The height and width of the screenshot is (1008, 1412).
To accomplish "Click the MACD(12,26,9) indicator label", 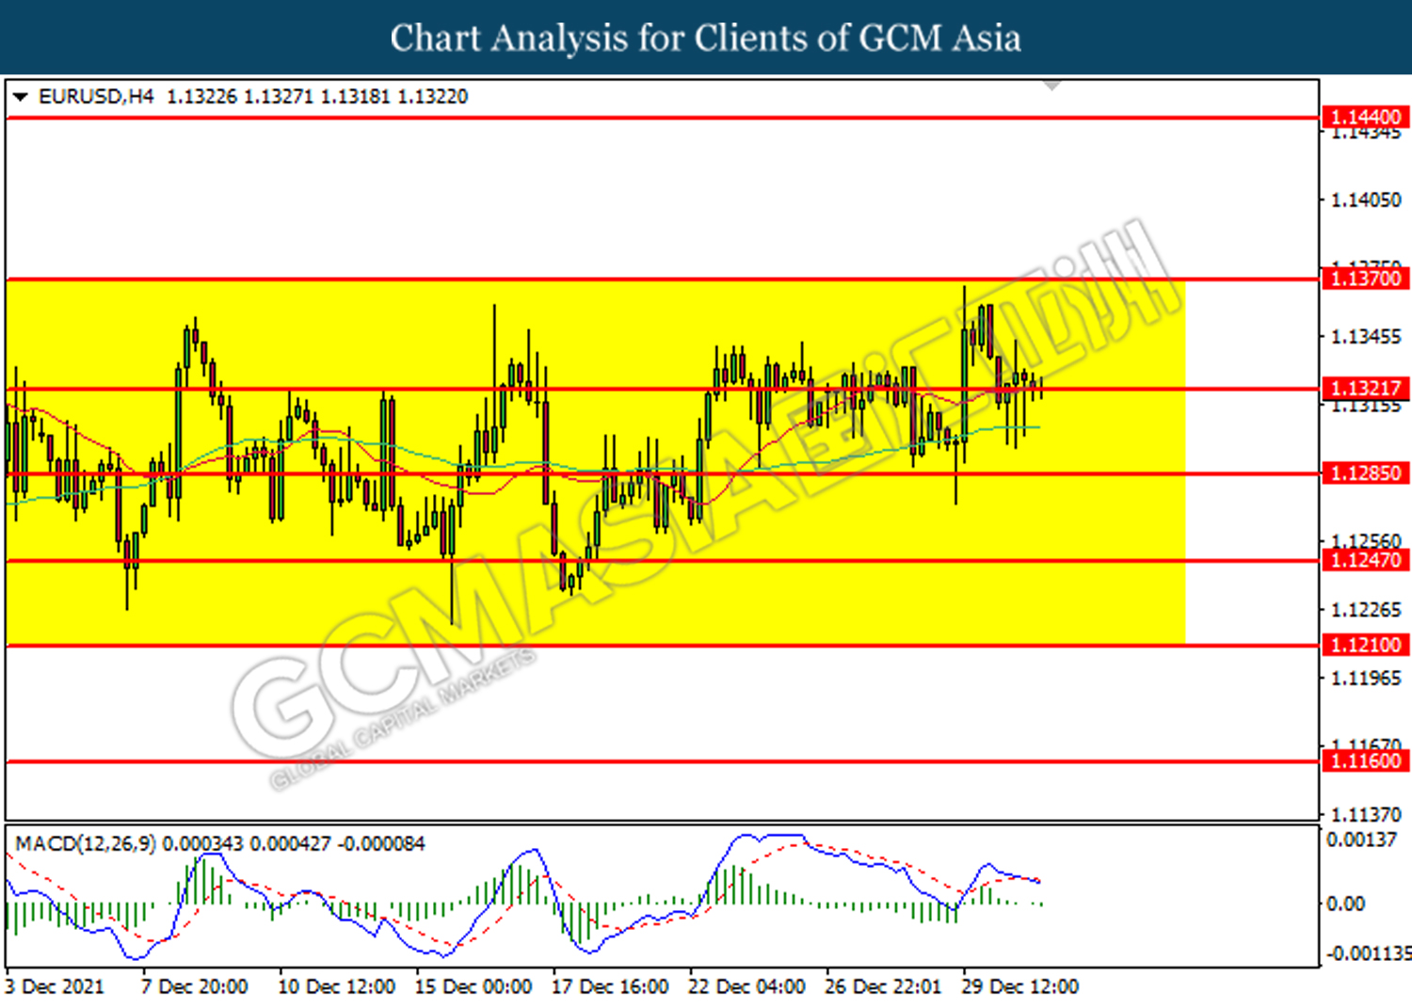I will point(86,844).
